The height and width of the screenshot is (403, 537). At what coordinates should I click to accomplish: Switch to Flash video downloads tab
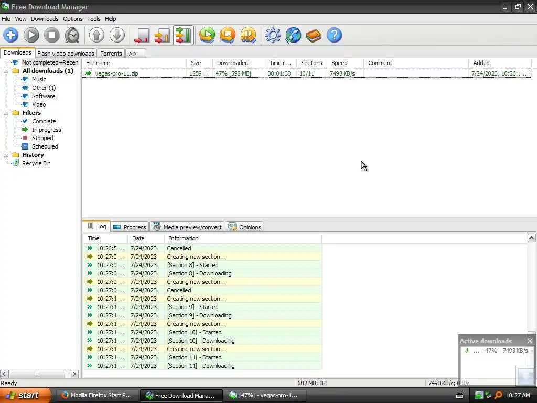coord(66,54)
